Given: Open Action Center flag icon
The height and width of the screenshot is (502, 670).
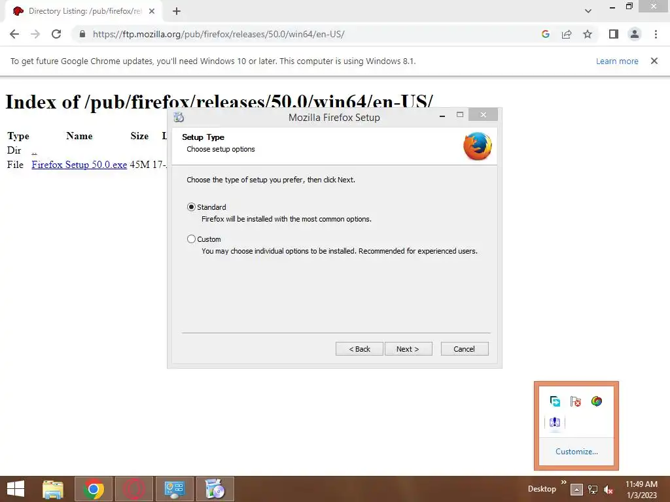Looking at the screenshot, I should tap(576, 401).
